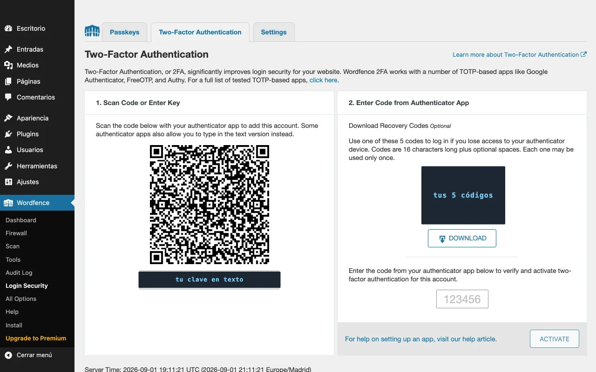Screen dimensions: 596x372
Task: Click the Server Time status text
Action: pyautogui.click(x=198, y=370)
